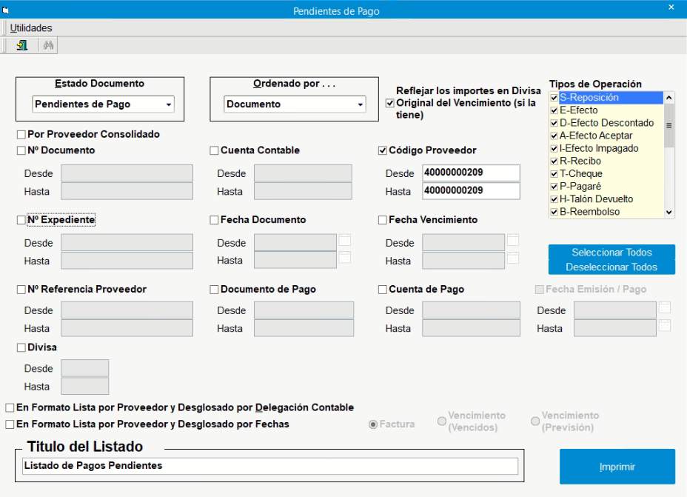Image resolution: width=687 pixels, height=497 pixels.
Task: Open calendar for Fecha Documento Desde field
Action: coord(345,240)
